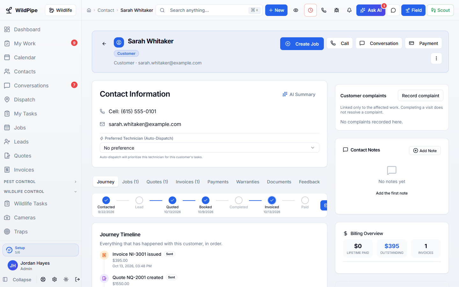This screenshot has height=287, width=459.
Task: Open the Field mode button
Action: point(413,10)
